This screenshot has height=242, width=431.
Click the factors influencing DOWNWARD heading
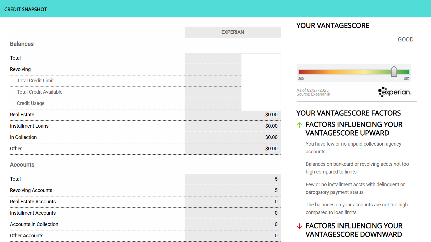(x=354, y=230)
